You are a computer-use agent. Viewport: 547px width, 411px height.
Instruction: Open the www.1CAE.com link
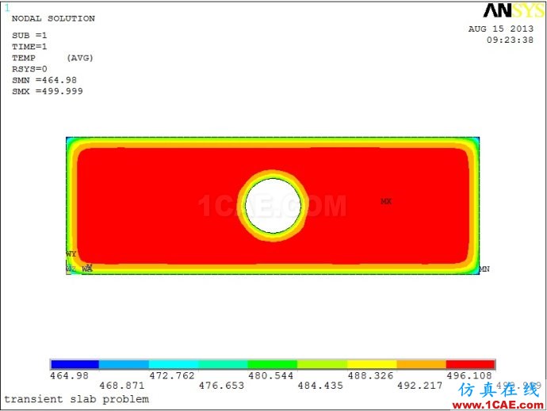(x=498, y=405)
